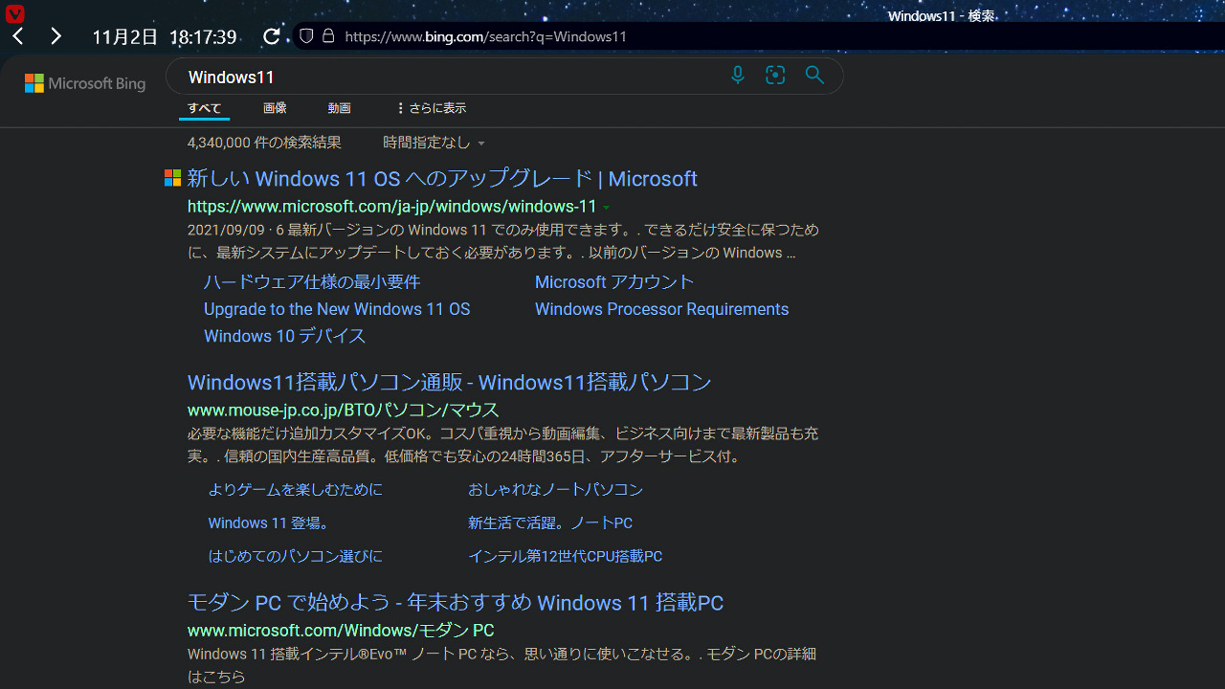Click www.microsoft.com/Windows/モダン PC URL
Image resolution: width=1225 pixels, height=689 pixels.
pyautogui.click(x=341, y=631)
